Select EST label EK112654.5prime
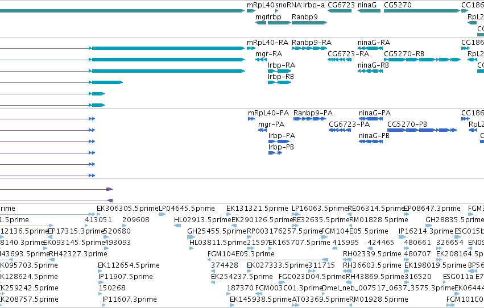The width and height of the screenshot is (484, 308). [129, 265]
